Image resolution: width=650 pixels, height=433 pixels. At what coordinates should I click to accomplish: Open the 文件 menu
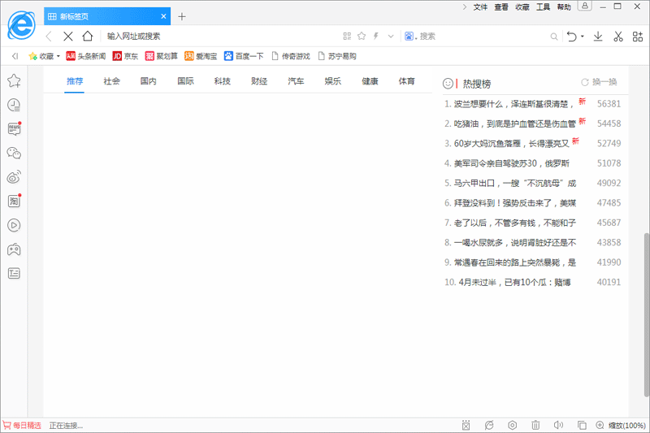pyautogui.click(x=480, y=7)
